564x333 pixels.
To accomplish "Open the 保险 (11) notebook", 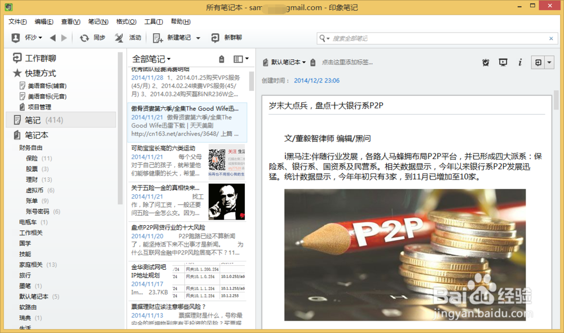I will 39,158.
